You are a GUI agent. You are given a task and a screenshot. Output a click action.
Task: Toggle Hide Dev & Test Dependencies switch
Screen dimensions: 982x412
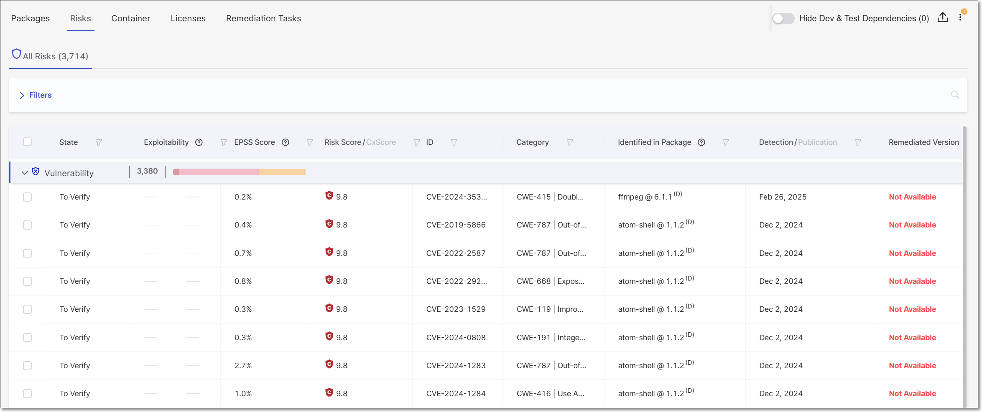783,18
